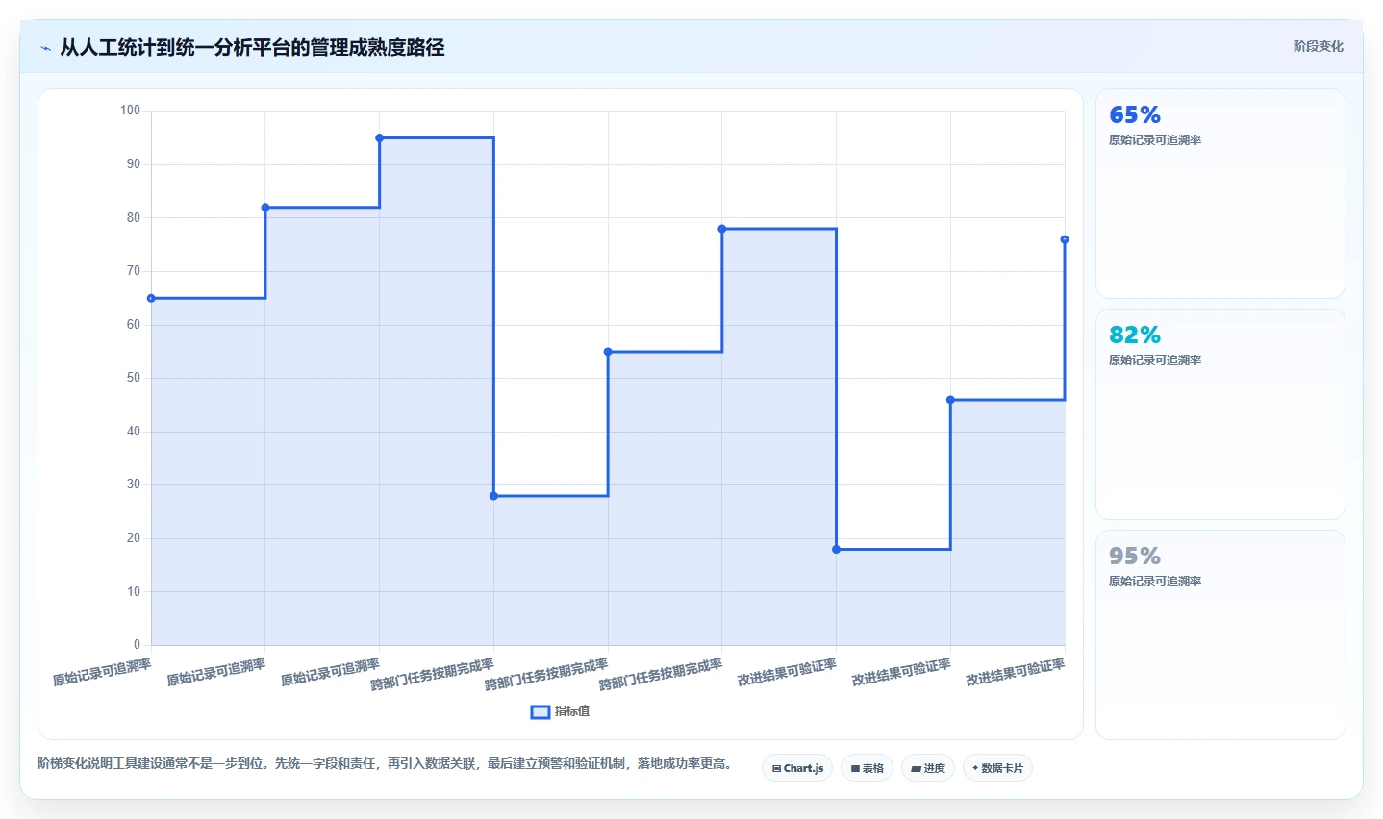Click the y-axis tick label 50

click(x=134, y=378)
